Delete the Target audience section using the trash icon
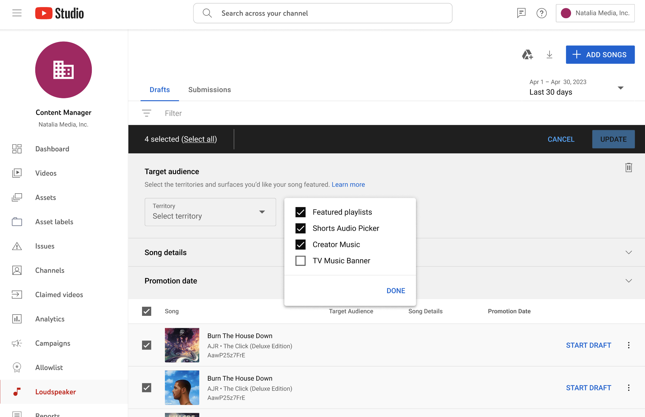 (x=628, y=167)
